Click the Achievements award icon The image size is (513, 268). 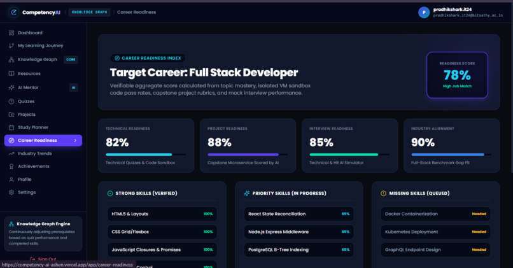coord(11,166)
